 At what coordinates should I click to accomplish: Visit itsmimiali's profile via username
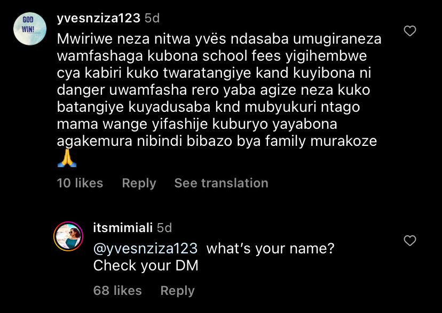[123, 228]
